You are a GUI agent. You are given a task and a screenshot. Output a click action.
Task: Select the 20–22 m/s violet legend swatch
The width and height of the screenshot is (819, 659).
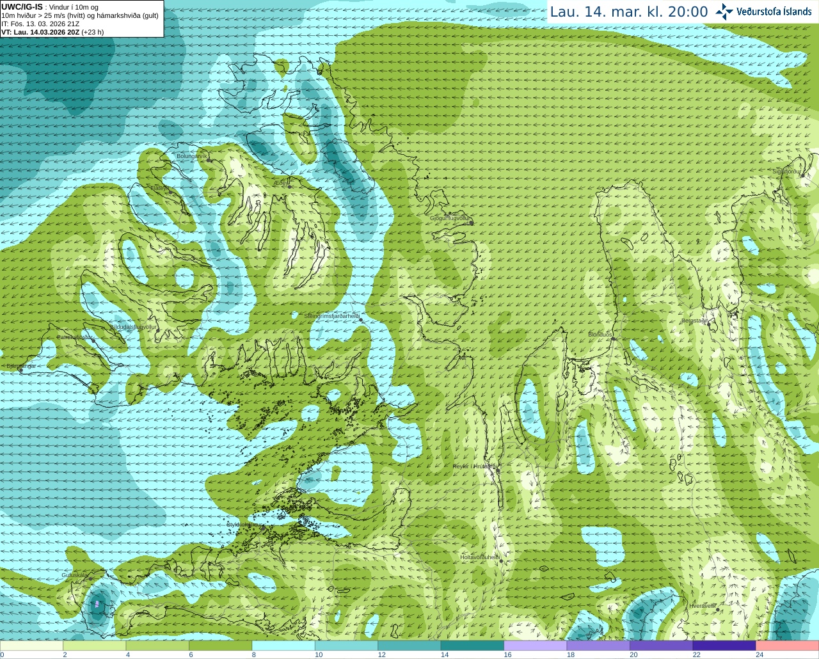point(662,645)
